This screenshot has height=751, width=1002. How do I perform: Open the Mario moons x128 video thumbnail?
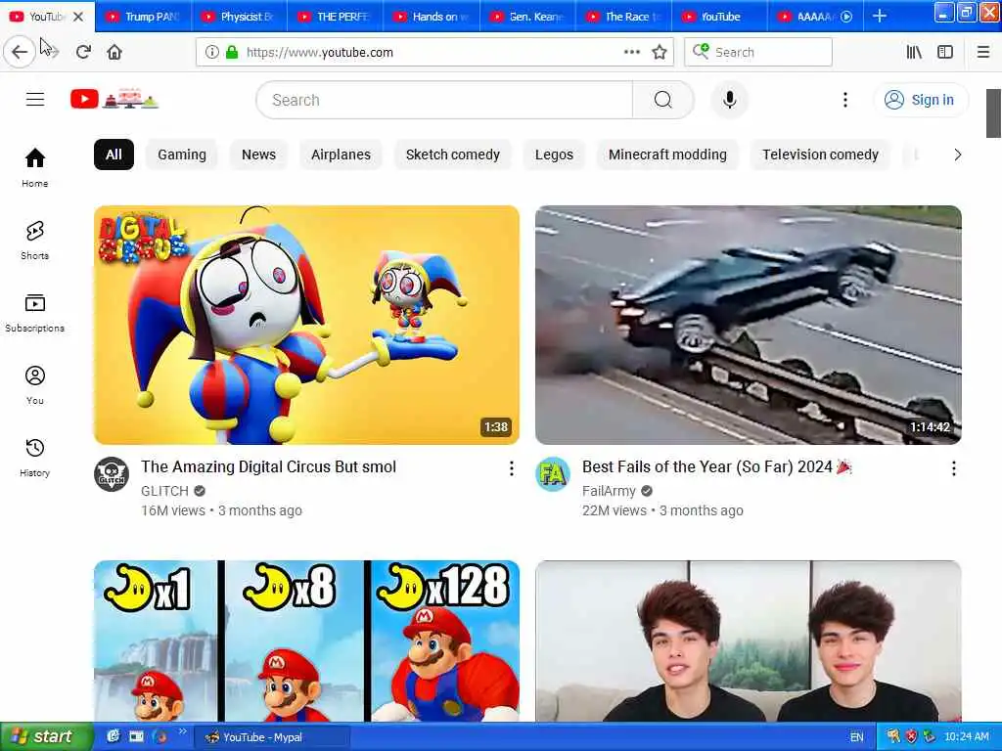pyautogui.click(x=306, y=641)
